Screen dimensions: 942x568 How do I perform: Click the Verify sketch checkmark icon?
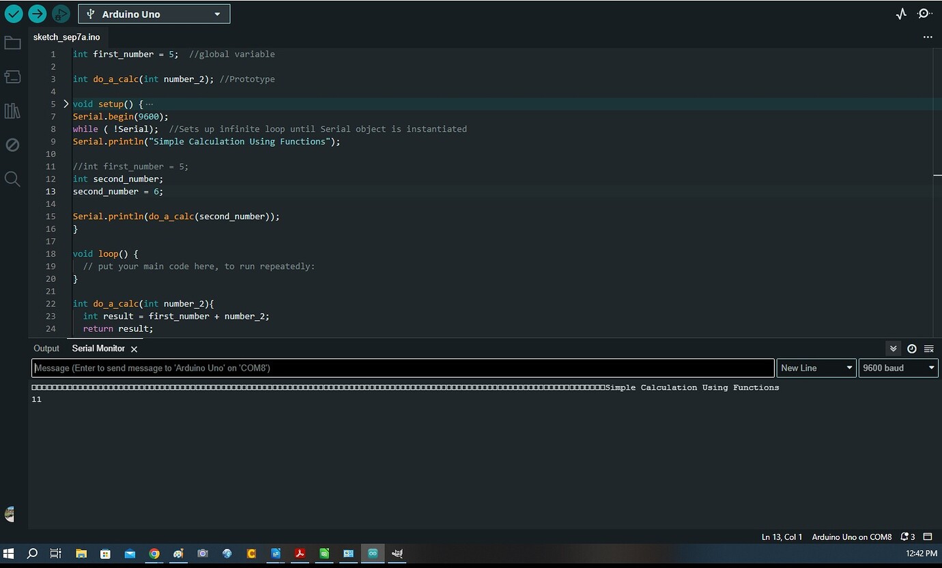click(14, 14)
